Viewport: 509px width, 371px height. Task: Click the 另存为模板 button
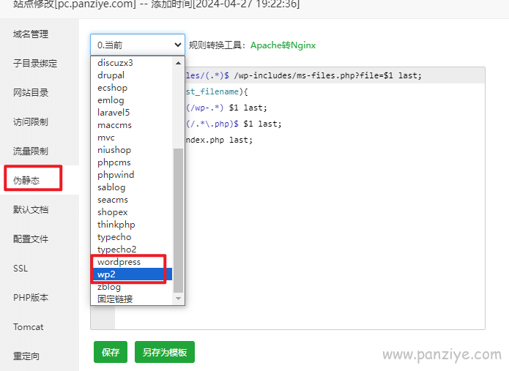click(165, 352)
